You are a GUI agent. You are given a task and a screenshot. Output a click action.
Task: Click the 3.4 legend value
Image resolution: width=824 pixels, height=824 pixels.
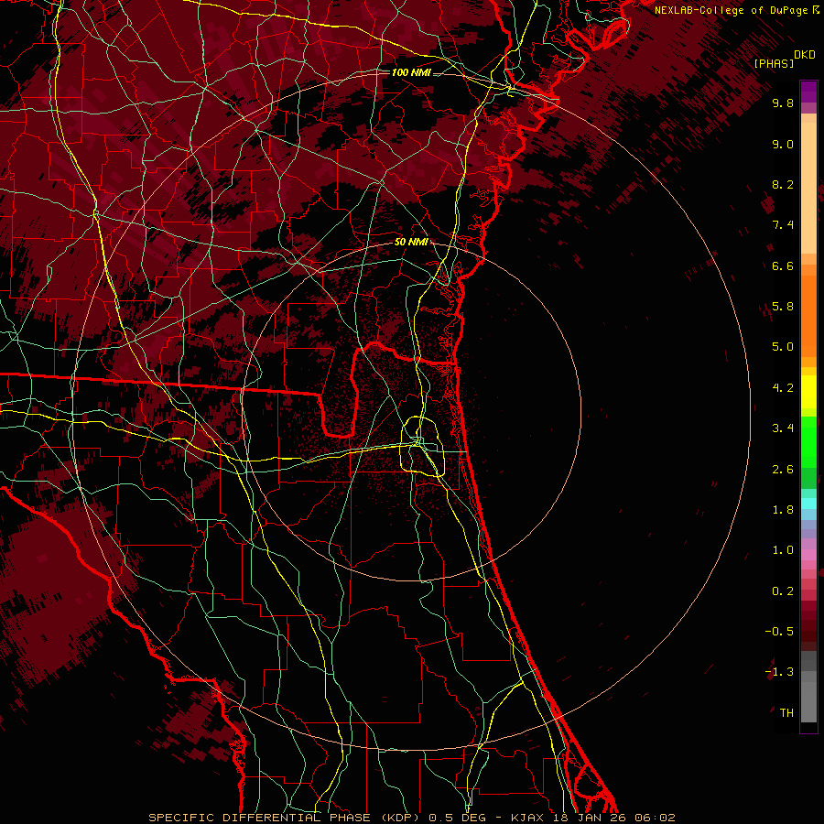(x=783, y=428)
